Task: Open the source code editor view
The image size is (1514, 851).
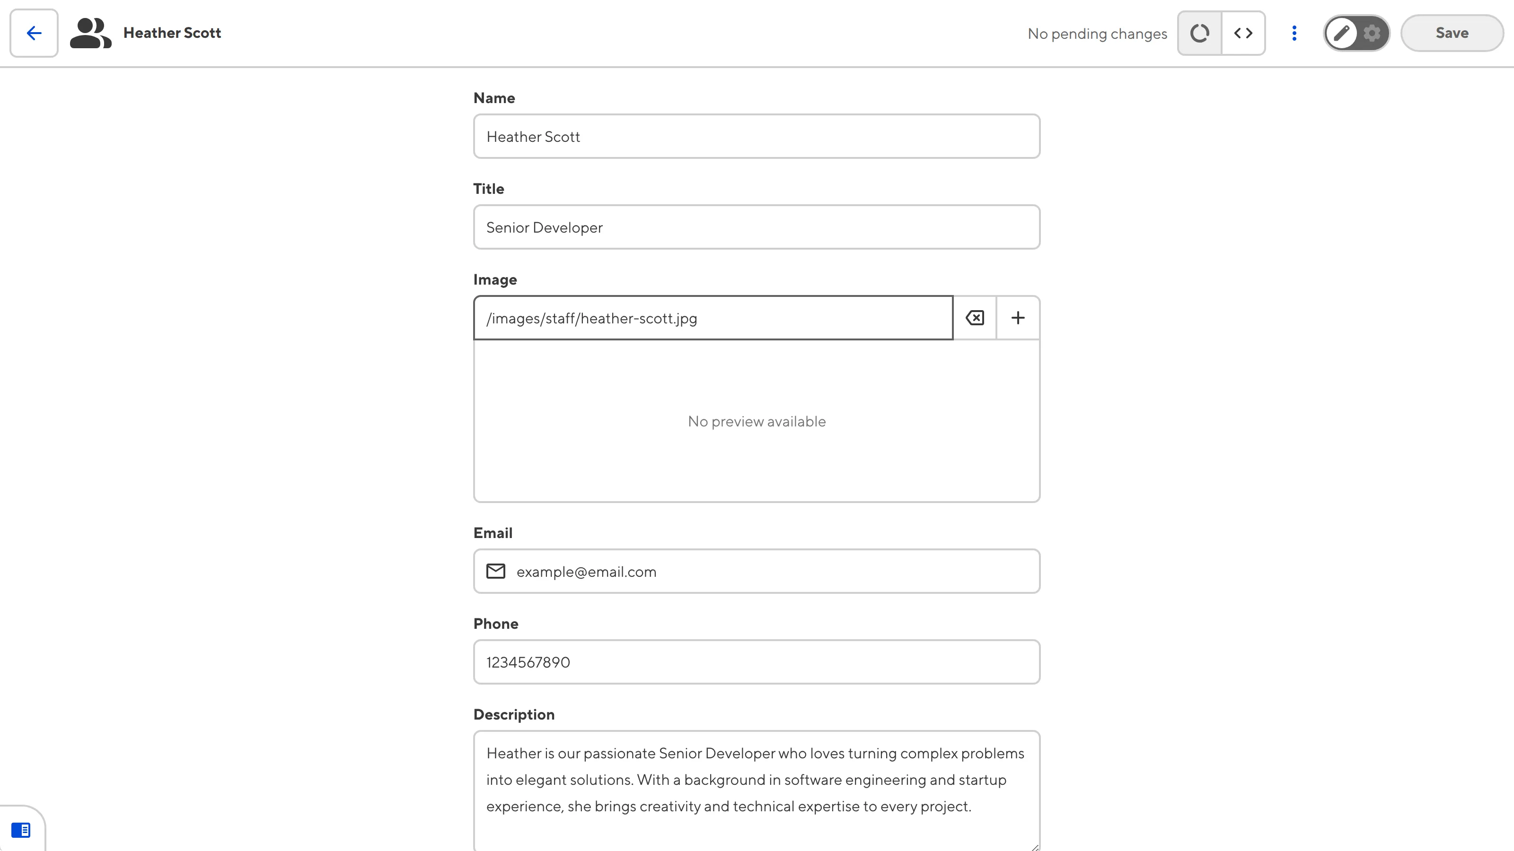Action: (x=1243, y=33)
